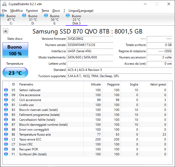Click the empty Lettere unità field
The height and width of the screenshot is (167, 175).
click(90, 64)
